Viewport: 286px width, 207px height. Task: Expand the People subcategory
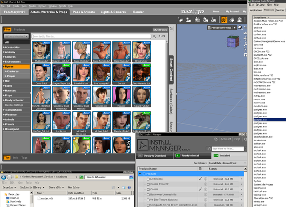pyautogui.click(x=6, y=76)
